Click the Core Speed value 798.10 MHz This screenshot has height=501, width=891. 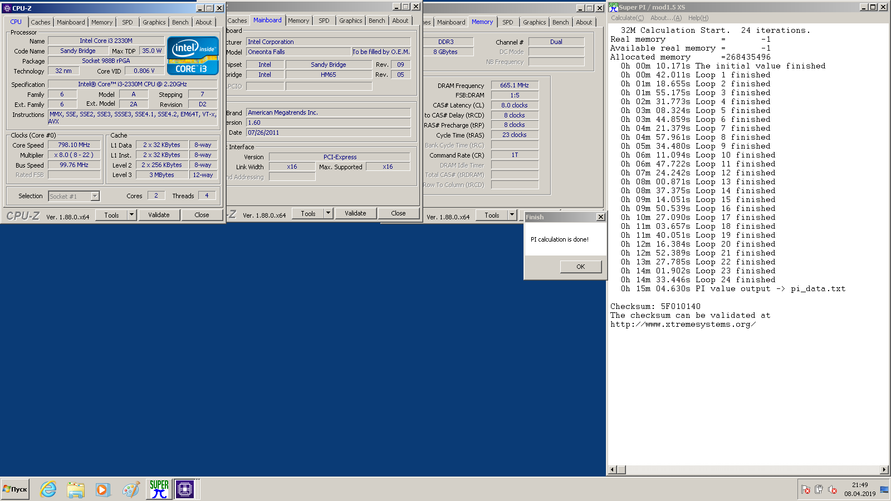pos(74,145)
